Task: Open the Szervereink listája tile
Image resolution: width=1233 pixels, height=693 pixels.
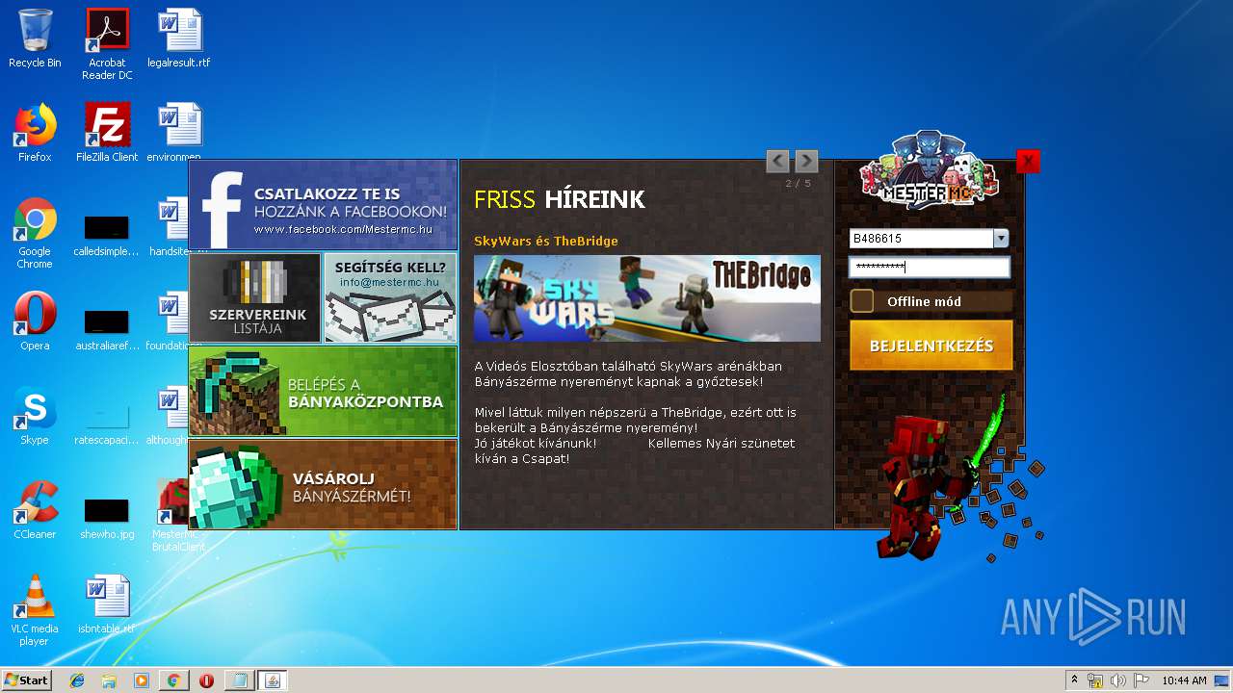Action: click(255, 297)
